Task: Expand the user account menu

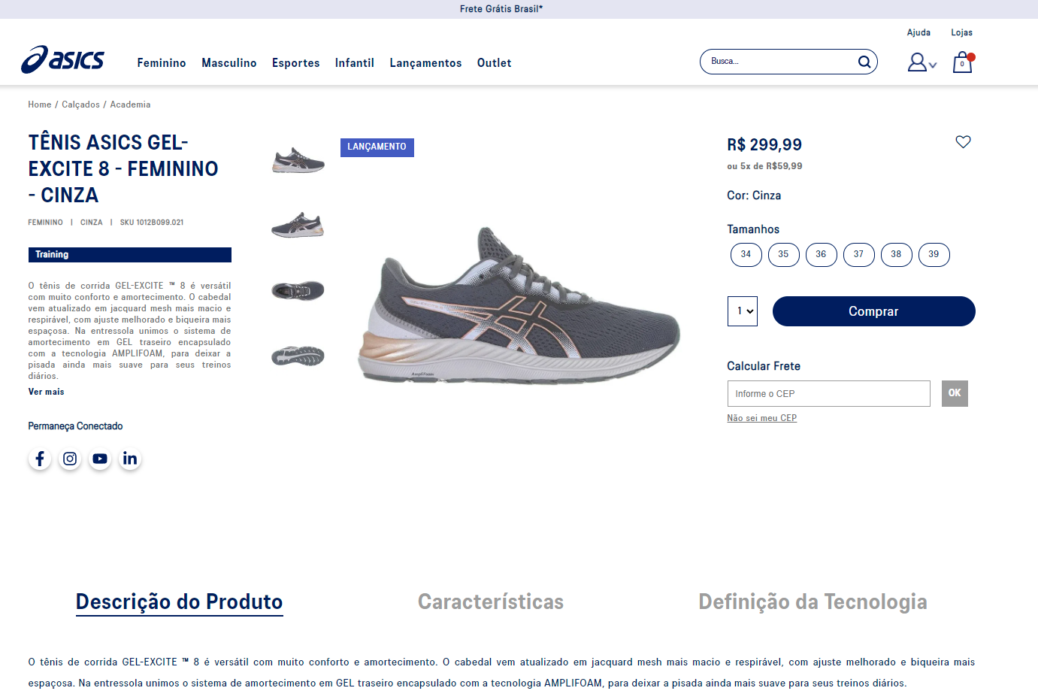Action: (922, 62)
